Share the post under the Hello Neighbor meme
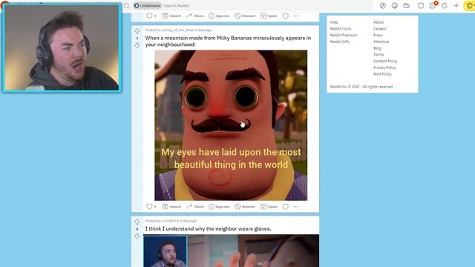Image resolution: width=475 pixels, height=267 pixels. [x=195, y=206]
